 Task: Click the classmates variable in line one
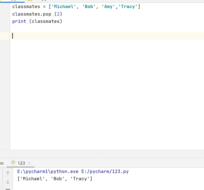click(26, 6)
